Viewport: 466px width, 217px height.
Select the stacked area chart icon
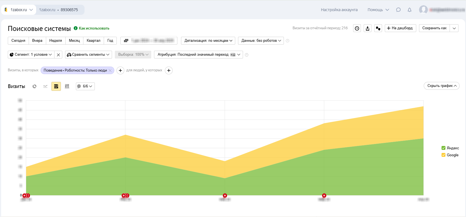pyautogui.click(x=56, y=86)
